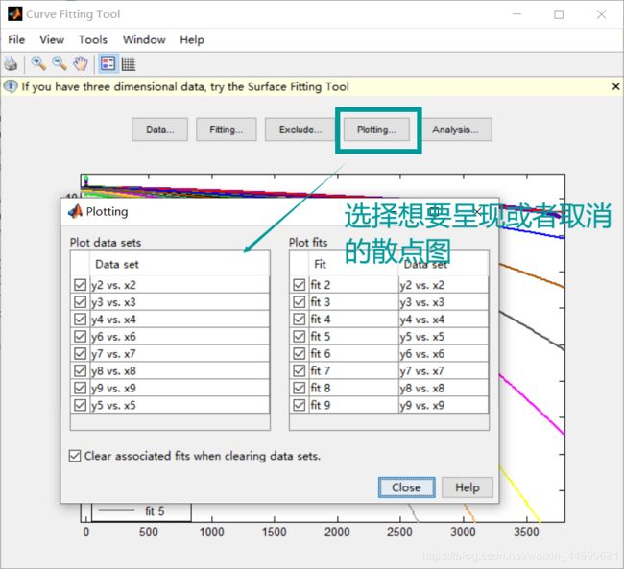This screenshot has height=569, width=624.
Task: Click the Analysis... button
Action: (x=455, y=130)
